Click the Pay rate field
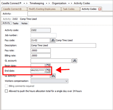The image size is (113, 110). [41, 50]
